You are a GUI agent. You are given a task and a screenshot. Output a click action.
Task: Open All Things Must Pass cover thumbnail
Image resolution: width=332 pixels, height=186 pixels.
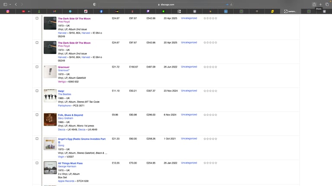coord(50,168)
